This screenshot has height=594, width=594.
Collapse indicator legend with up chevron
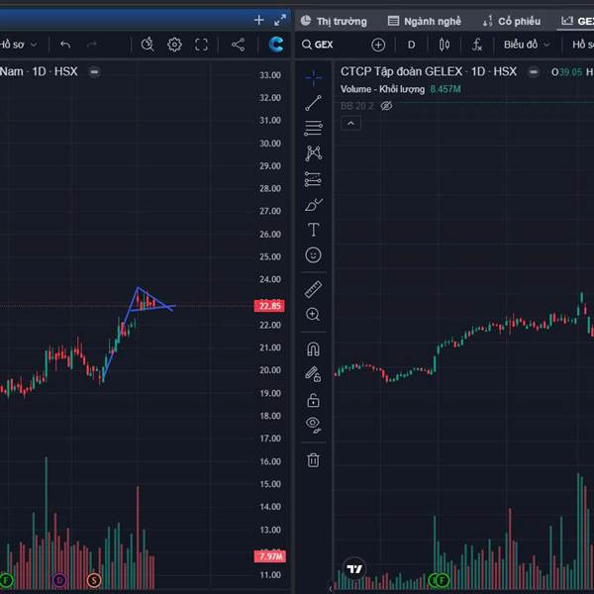coord(350,124)
